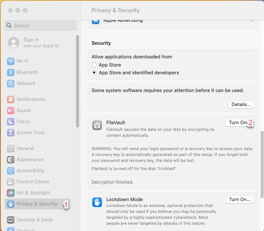Image resolution: width=264 pixels, height=231 pixels.
Task: Click the 'Security' section heading
Action: coord(101,43)
